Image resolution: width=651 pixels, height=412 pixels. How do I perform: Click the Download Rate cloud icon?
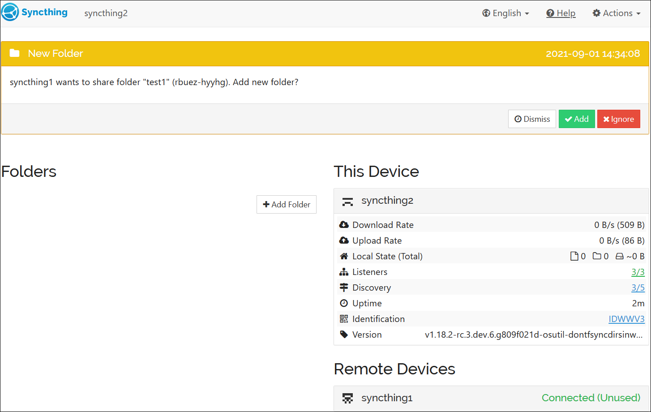coord(344,225)
